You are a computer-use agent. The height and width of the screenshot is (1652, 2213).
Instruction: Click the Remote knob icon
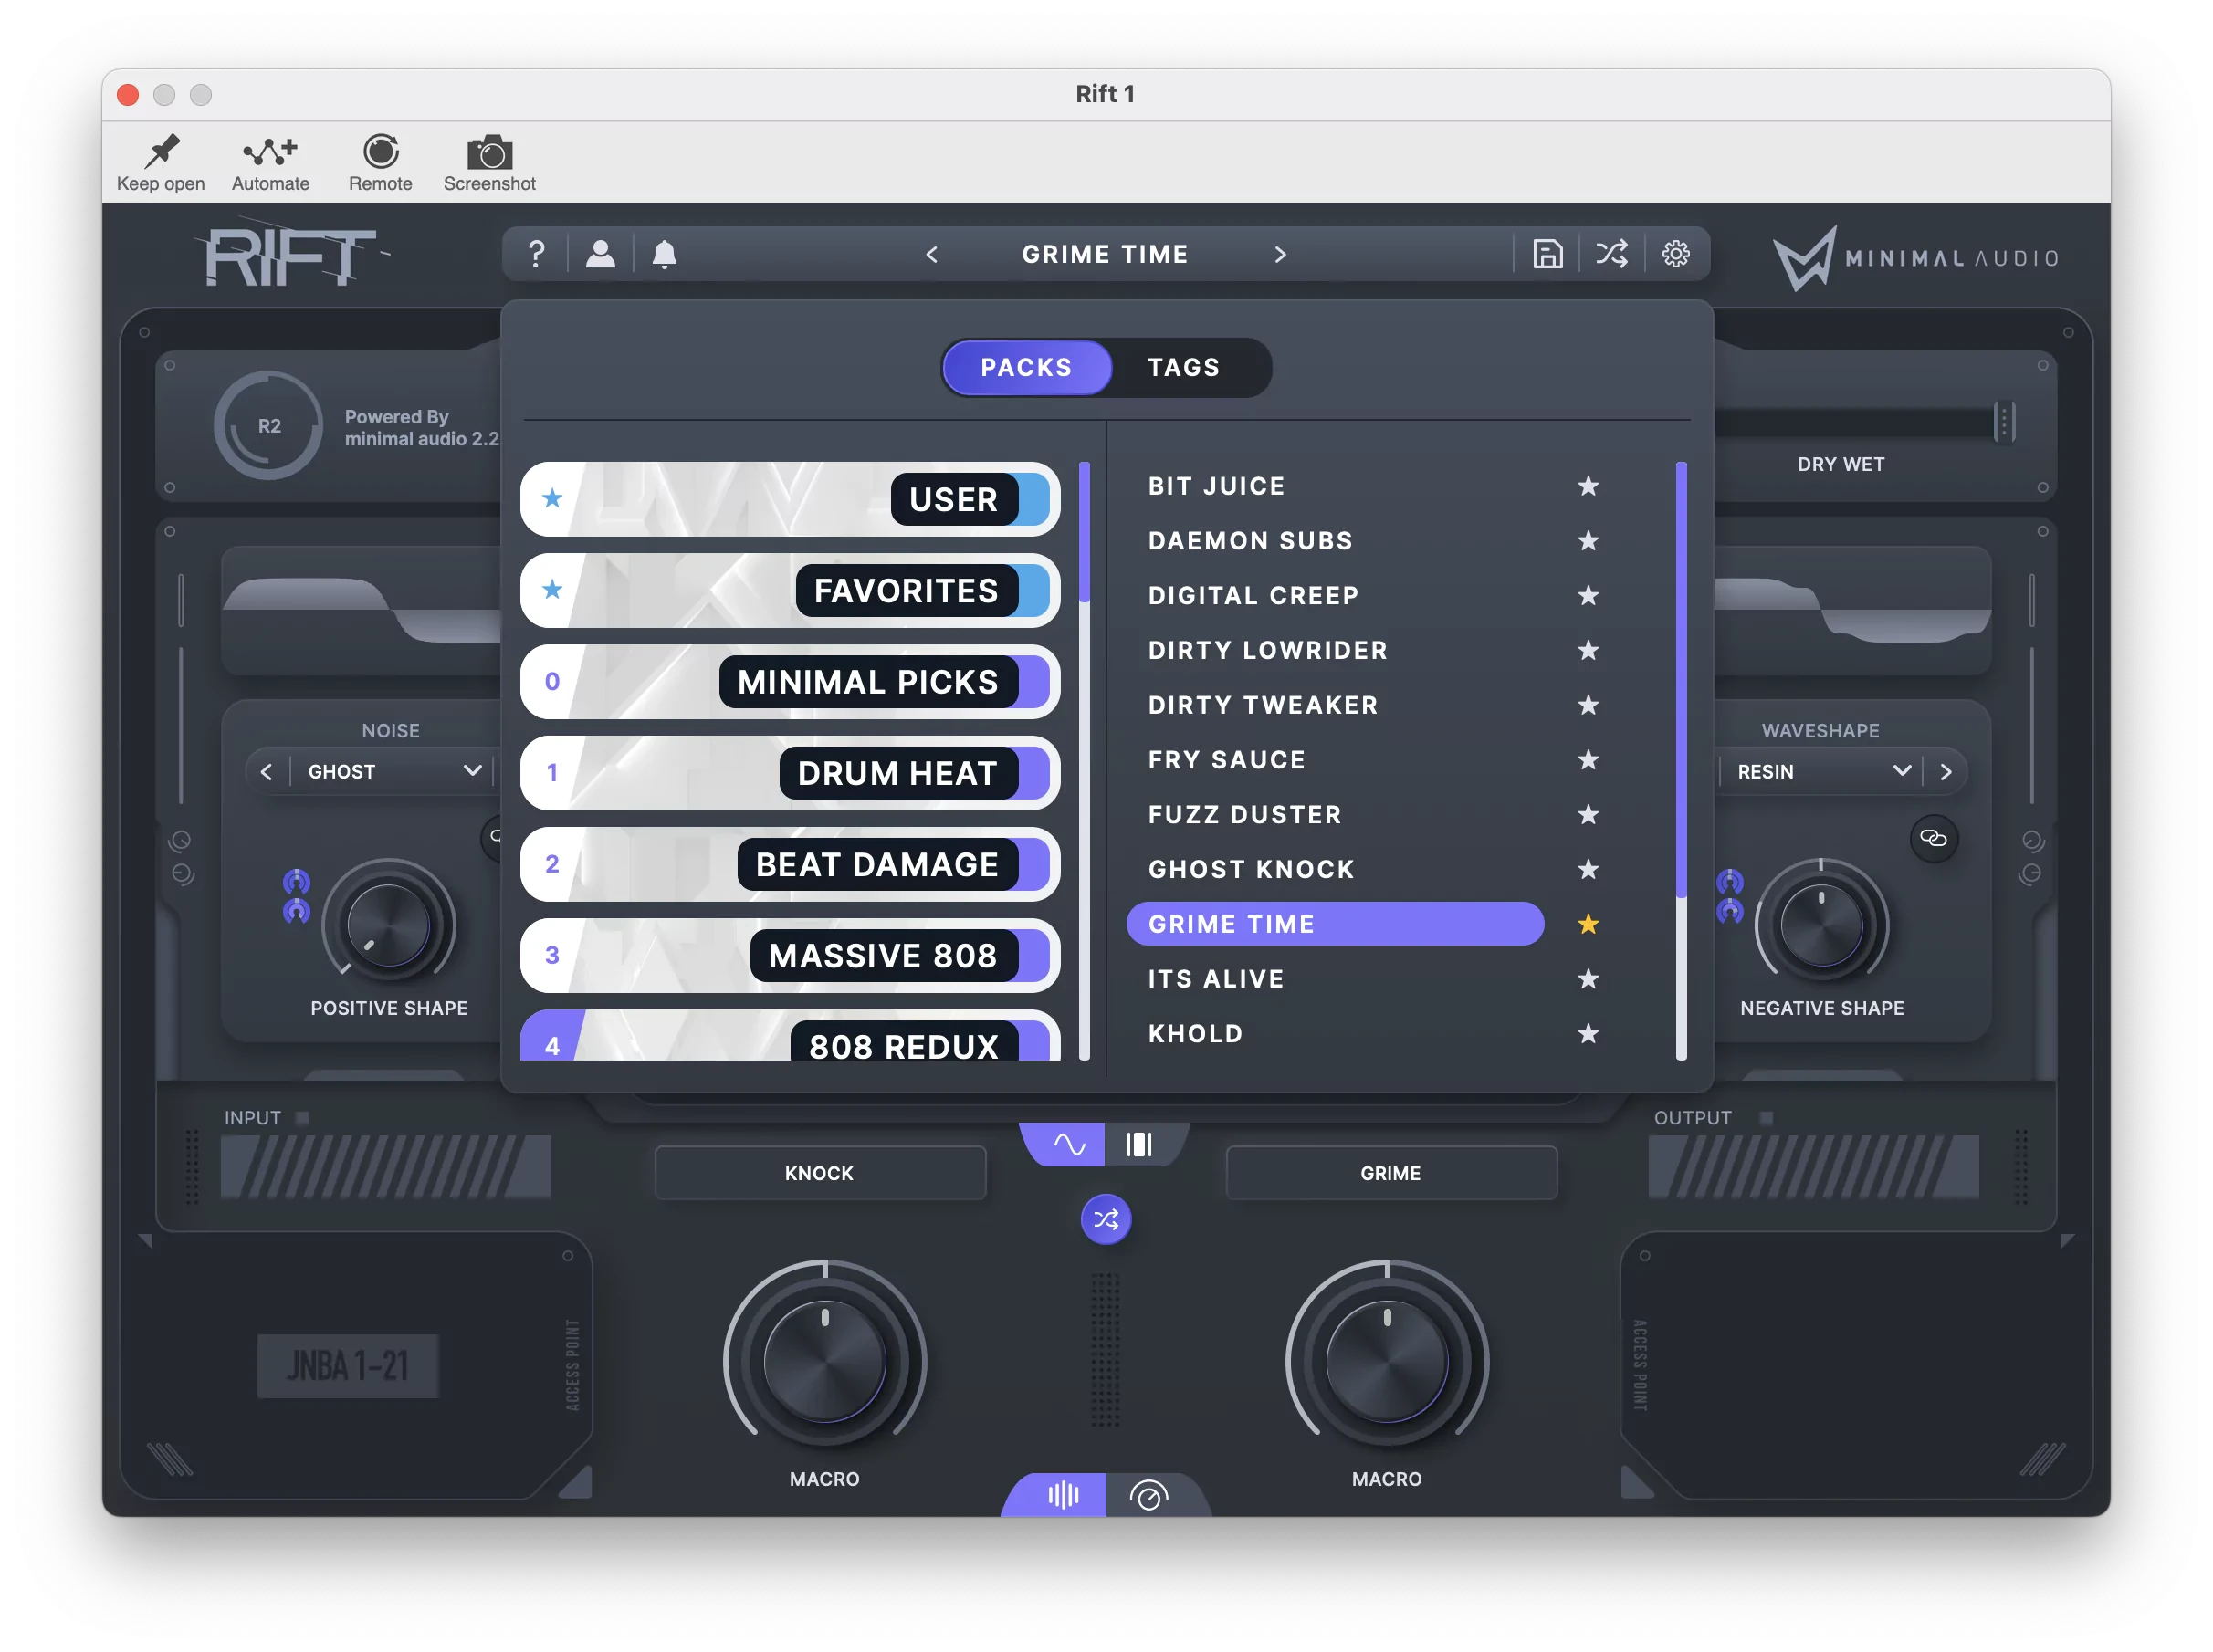coord(380,151)
